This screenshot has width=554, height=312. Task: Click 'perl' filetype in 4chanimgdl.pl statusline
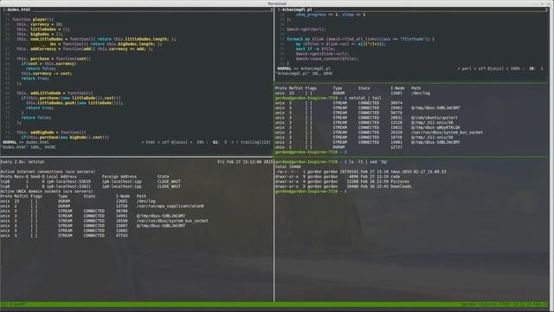pyautogui.click(x=467, y=68)
